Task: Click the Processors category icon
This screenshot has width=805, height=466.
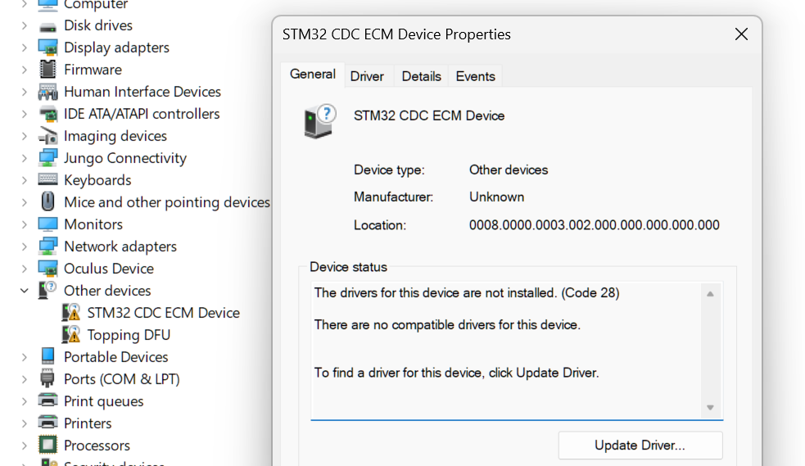Action: pyautogui.click(x=48, y=446)
